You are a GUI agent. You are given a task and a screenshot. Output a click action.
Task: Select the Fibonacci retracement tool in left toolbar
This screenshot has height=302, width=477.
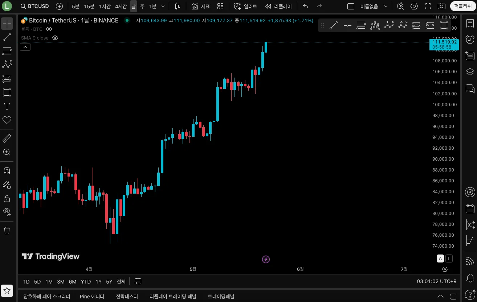click(x=7, y=51)
